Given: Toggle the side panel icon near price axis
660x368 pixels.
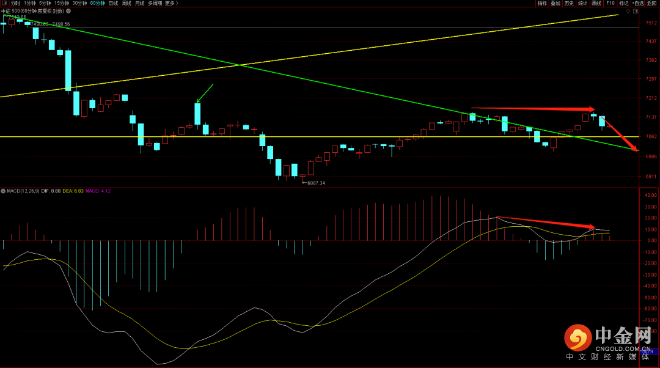Looking at the screenshot, I should (636, 12).
